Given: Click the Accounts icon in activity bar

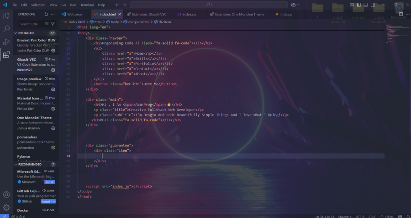Looking at the screenshot, I should coord(6,195).
